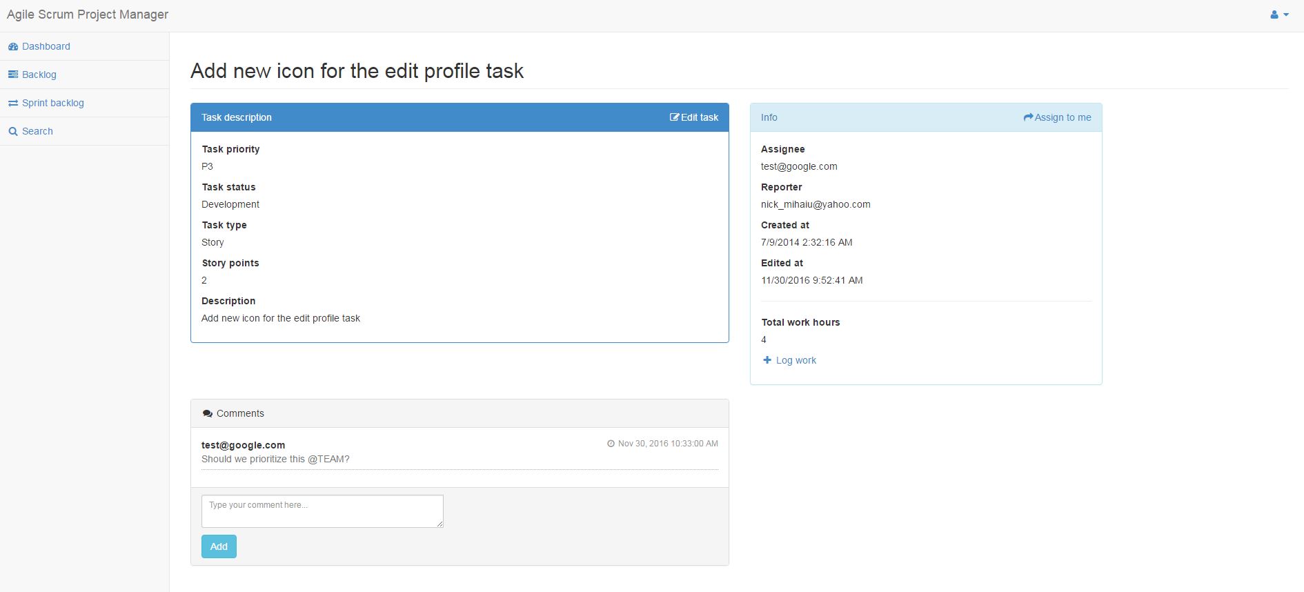This screenshot has height=592, width=1304.
Task: Click the Assignee label
Action: click(x=783, y=149)
